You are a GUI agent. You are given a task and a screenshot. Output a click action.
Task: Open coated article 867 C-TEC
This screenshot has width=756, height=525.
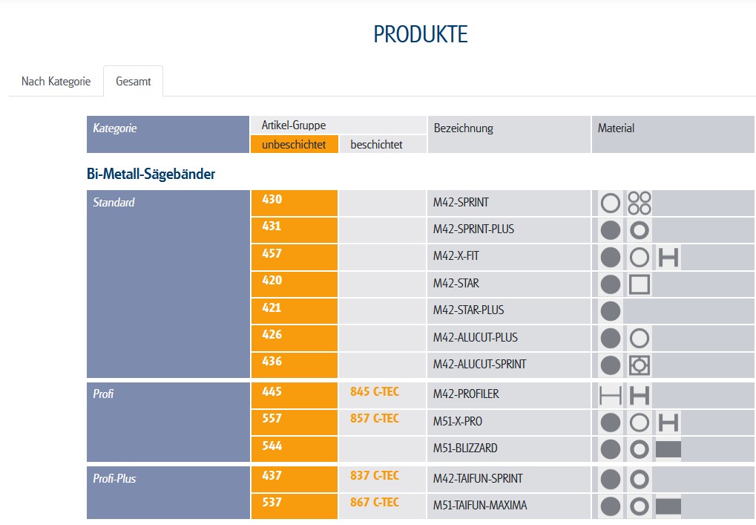(375, 503)
